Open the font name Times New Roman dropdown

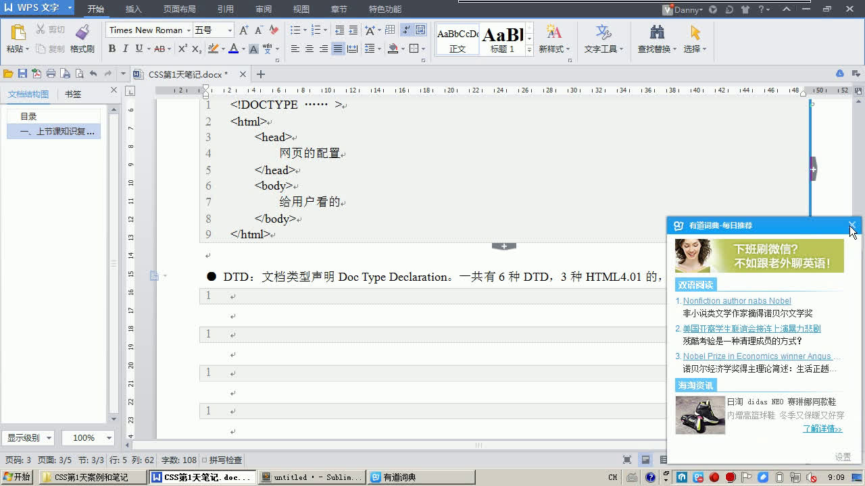click(x=189, y=30)
